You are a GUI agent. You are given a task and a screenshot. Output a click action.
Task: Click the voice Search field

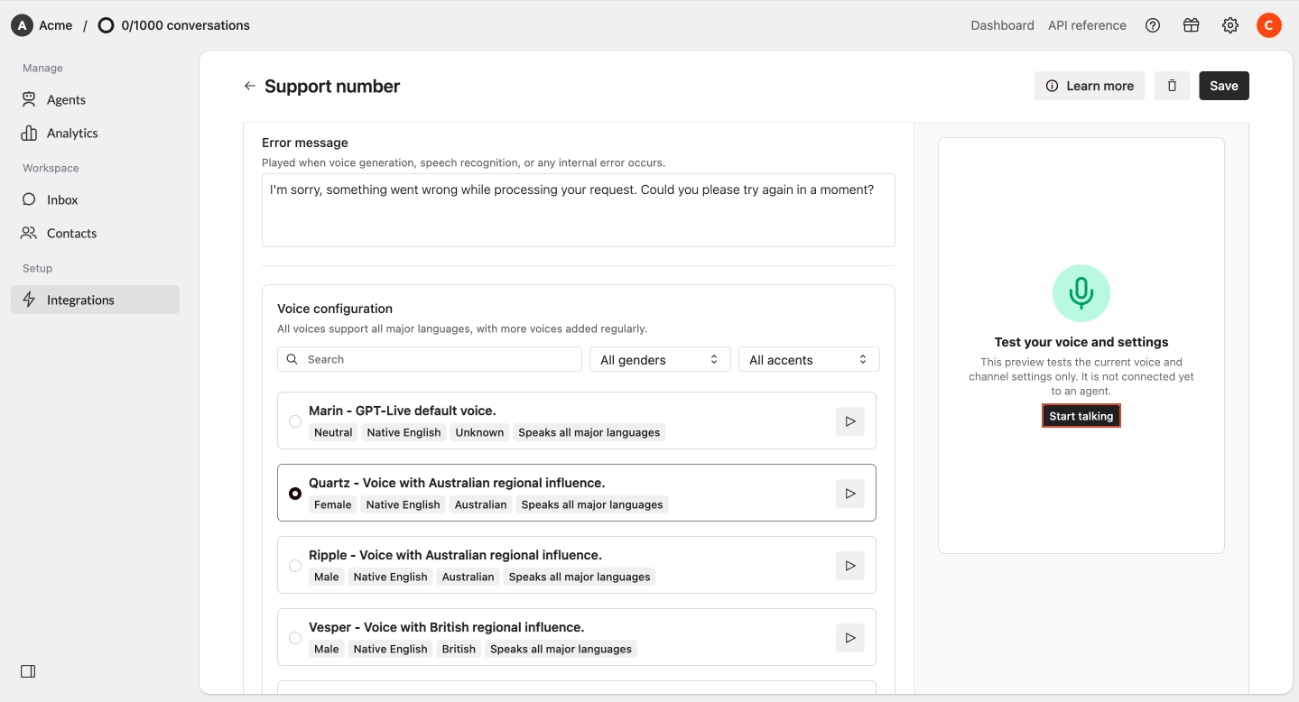coord(430,359)
